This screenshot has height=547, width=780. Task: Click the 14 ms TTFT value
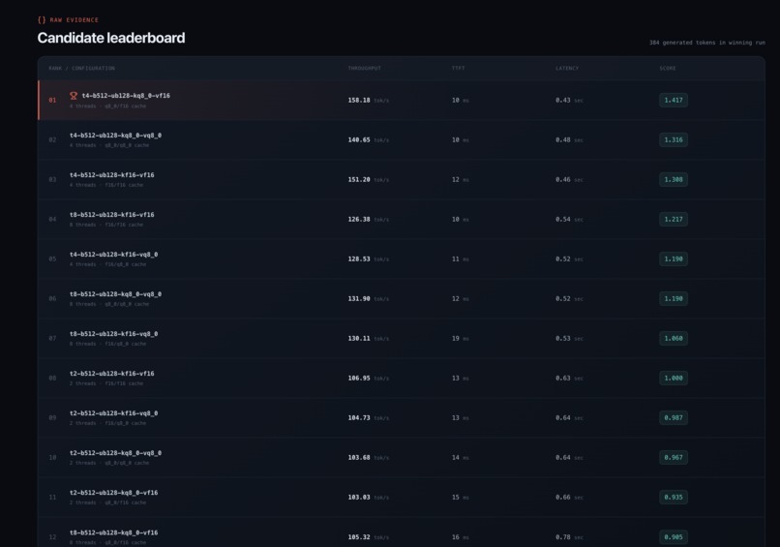(460, 457)
